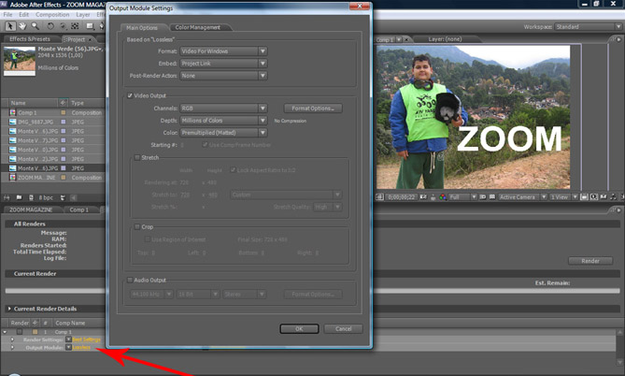Toggle the Video Output checkbox
Viewport: 625px width, 376px height.
tap(129, 95)
